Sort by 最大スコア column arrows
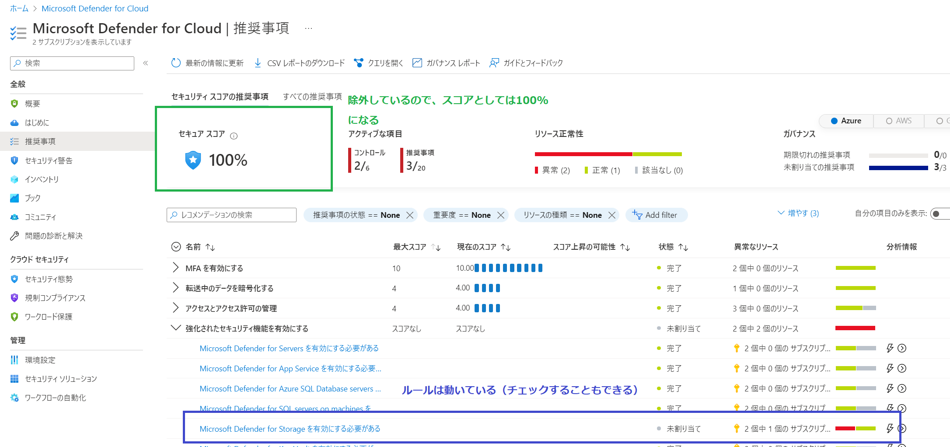 pos(436,247)
